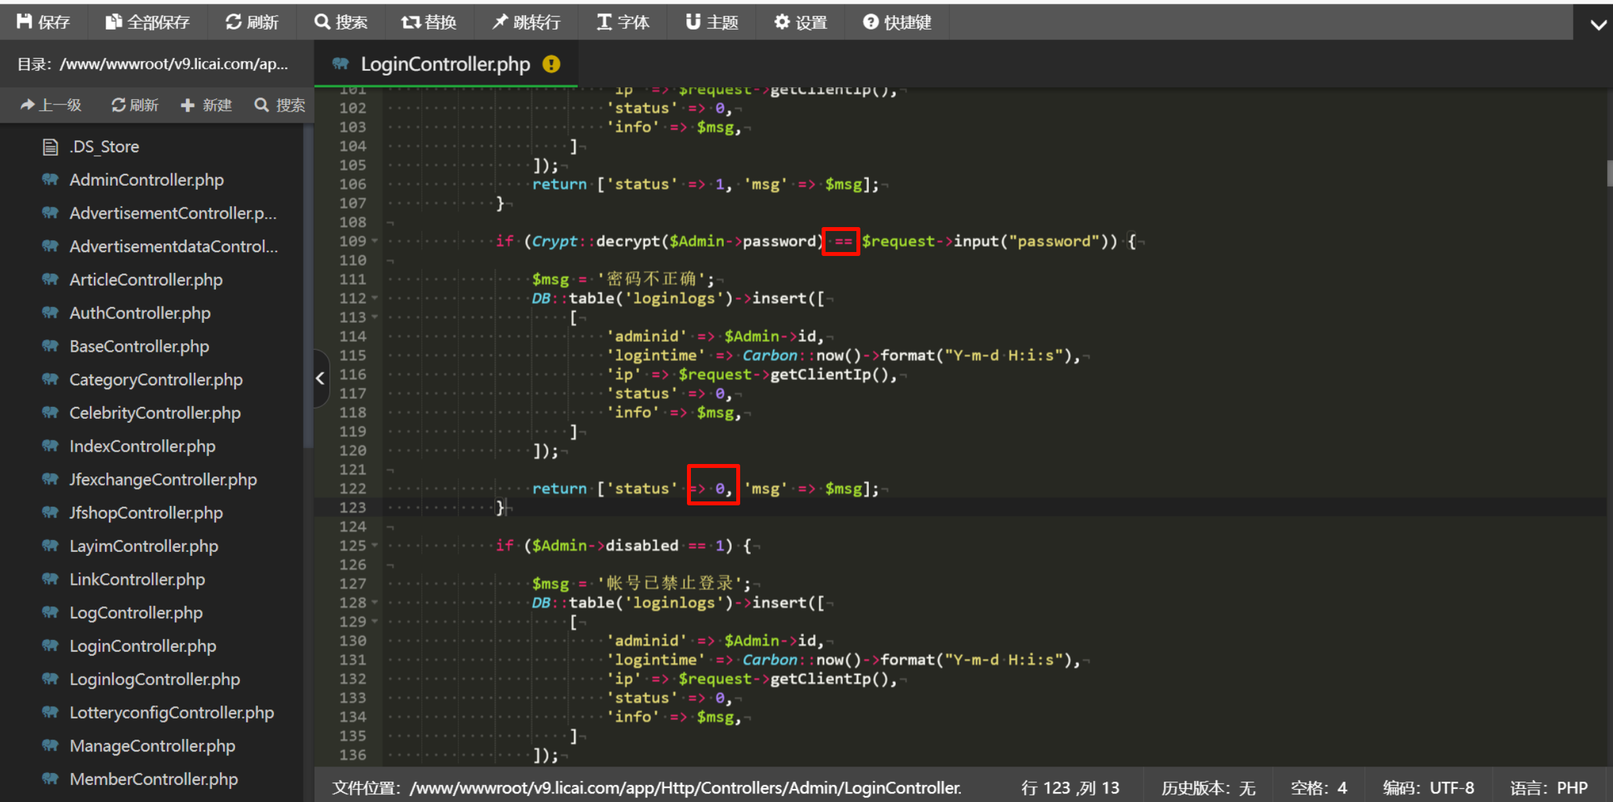Select the LoginController.php editor tab
1613x802 pixels.
[445, 64]
